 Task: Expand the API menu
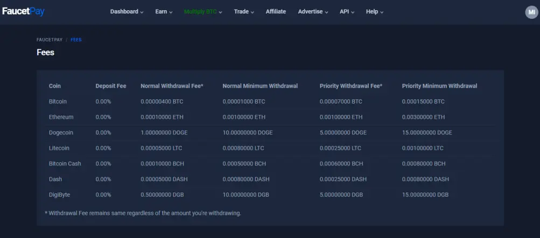click(x=347, y=12)
